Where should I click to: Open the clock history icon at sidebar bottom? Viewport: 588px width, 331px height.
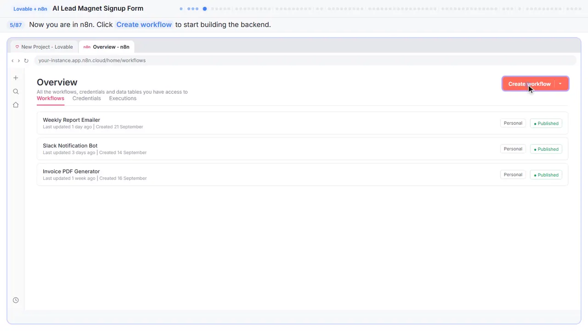(x=16, y=300)
